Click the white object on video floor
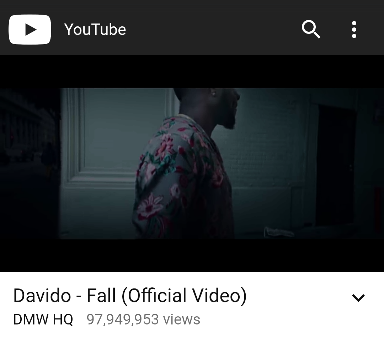This screenshot has height=338, width=384. click(278, 232)
